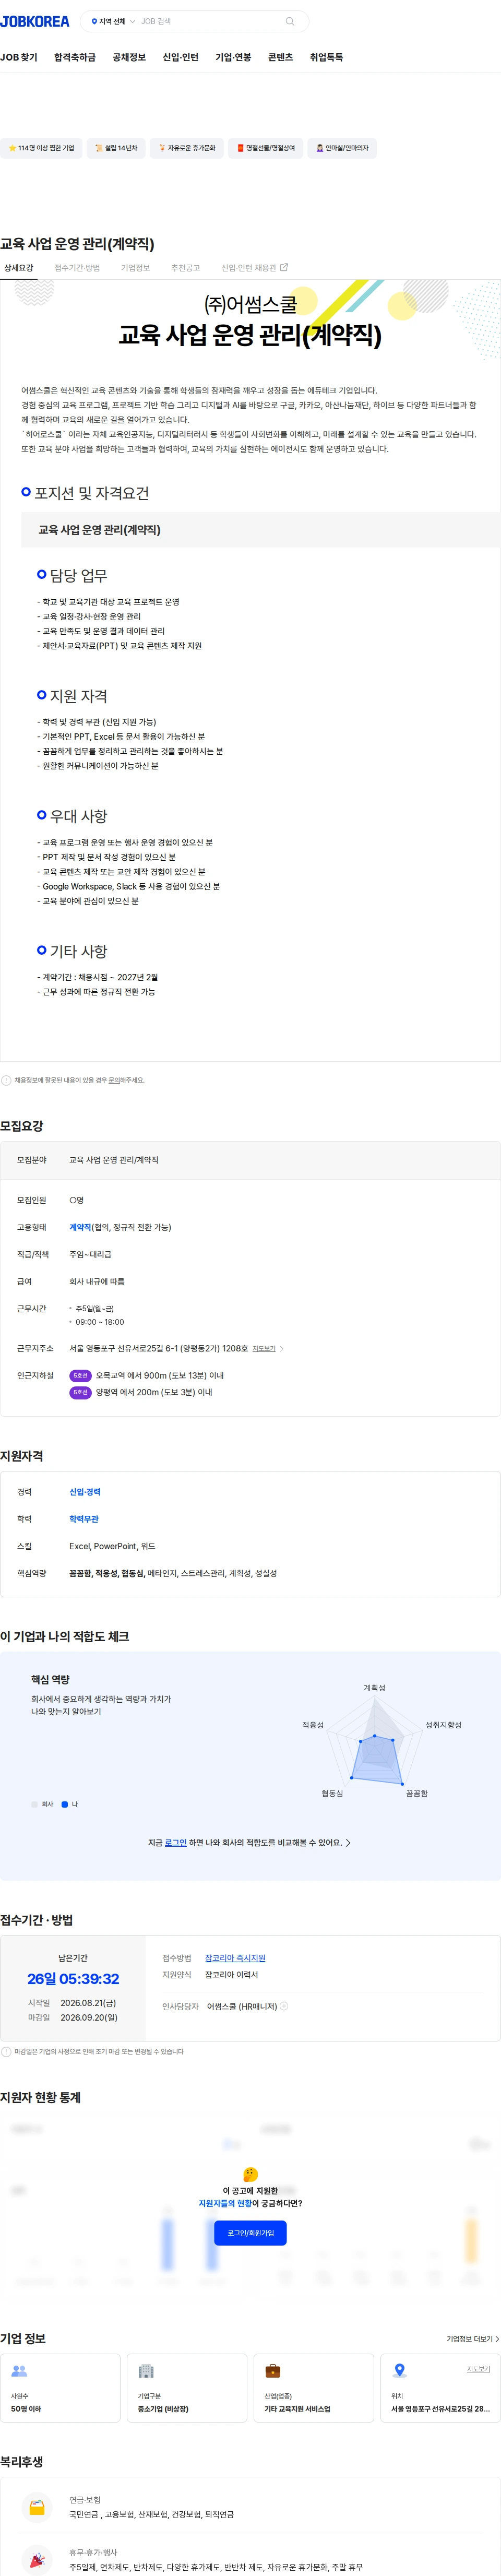Viewport: 501px width, 2576px height.
Task: Click the chevron after 비교해볼 수 있어요
Action: [x=348, y=1842]
